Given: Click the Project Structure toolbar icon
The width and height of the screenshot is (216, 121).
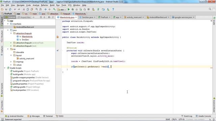Looking at the screenshot, I should (x=103, y=9).
